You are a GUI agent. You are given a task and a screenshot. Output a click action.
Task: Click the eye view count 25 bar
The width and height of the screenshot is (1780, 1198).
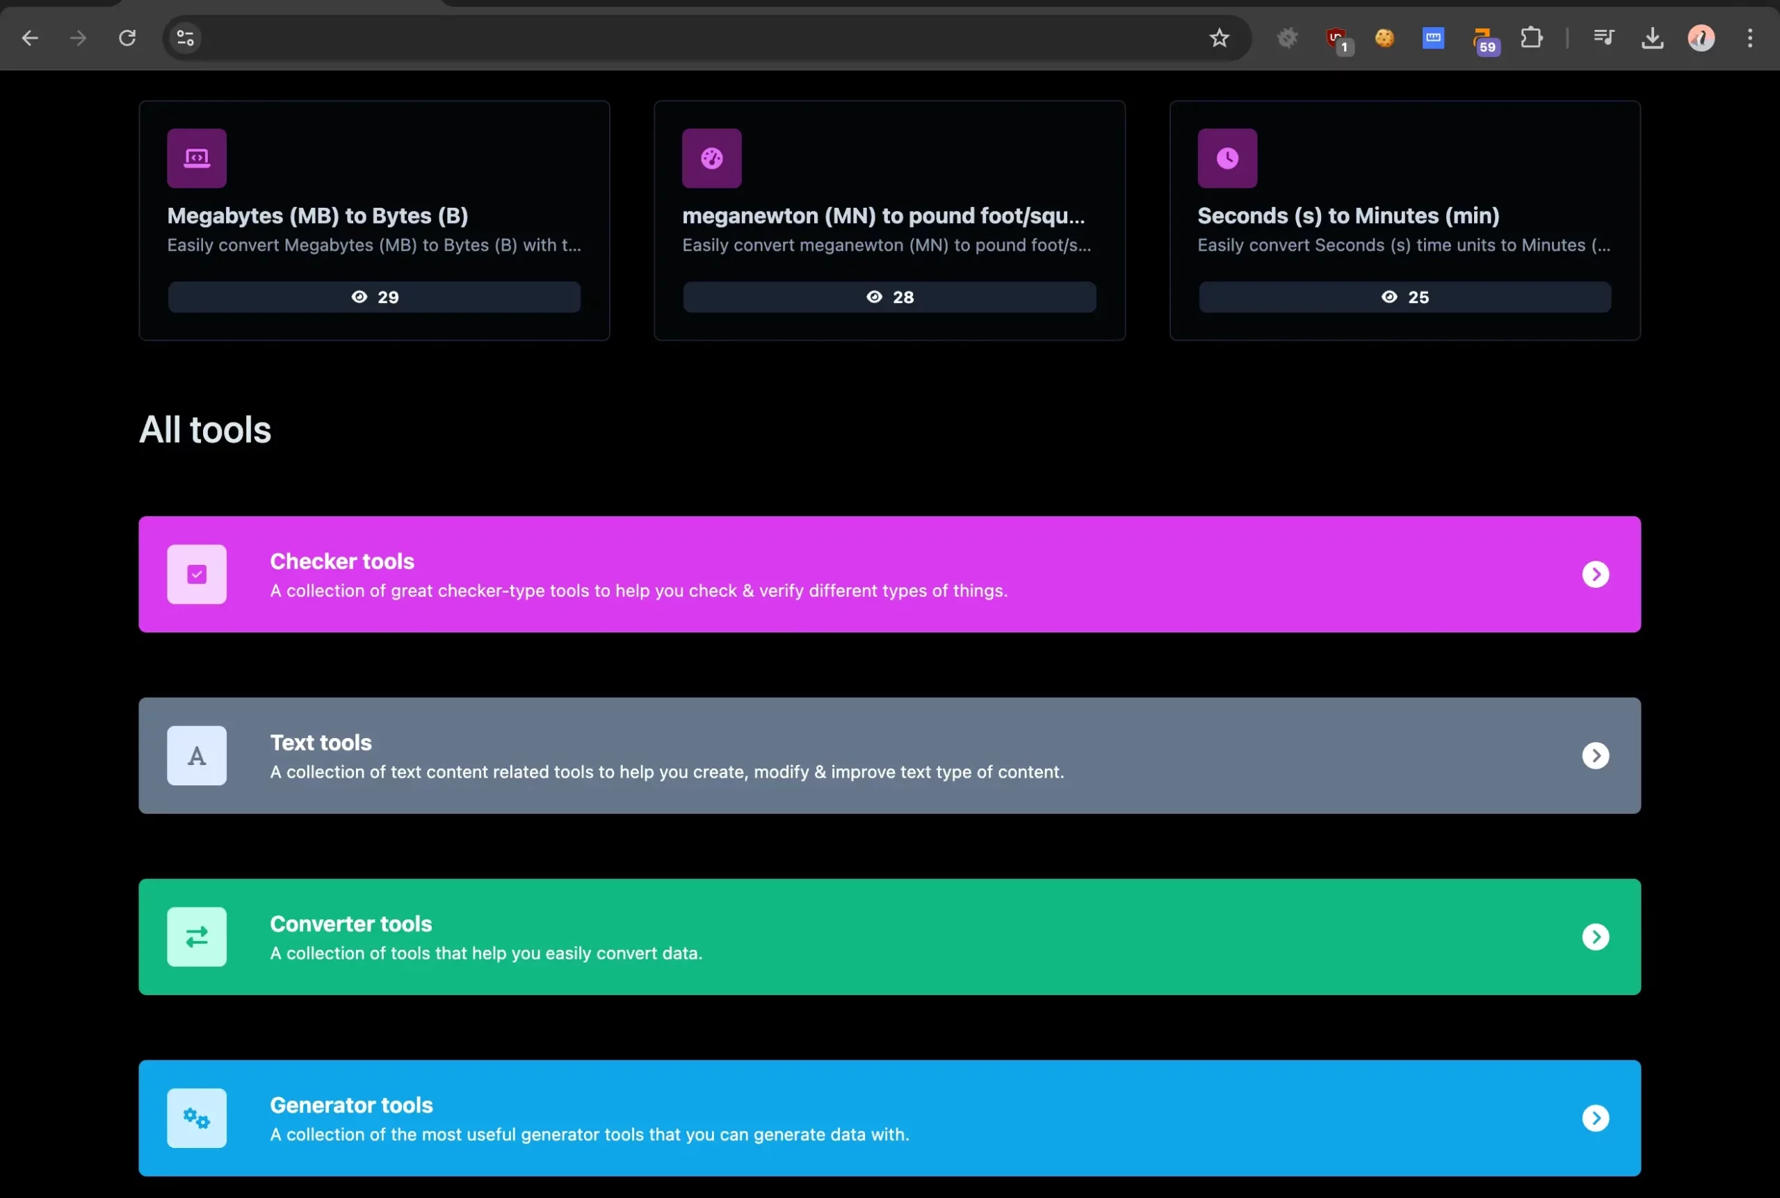point(1404,297)
